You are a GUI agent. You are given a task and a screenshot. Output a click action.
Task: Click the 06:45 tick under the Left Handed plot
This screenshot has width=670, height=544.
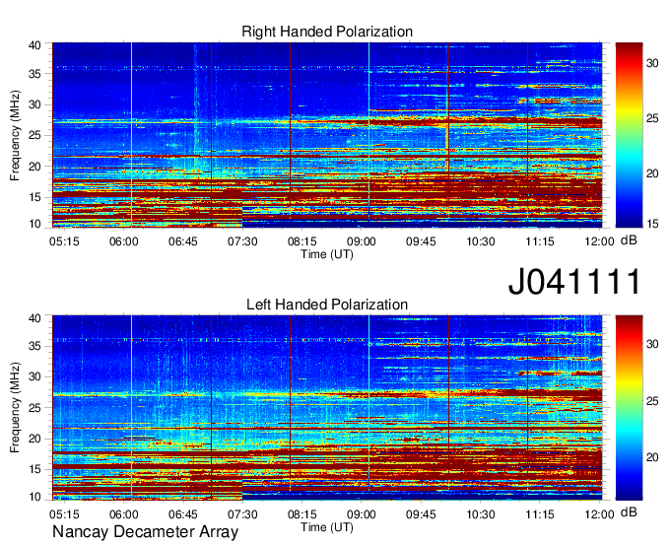coord(183,514)
